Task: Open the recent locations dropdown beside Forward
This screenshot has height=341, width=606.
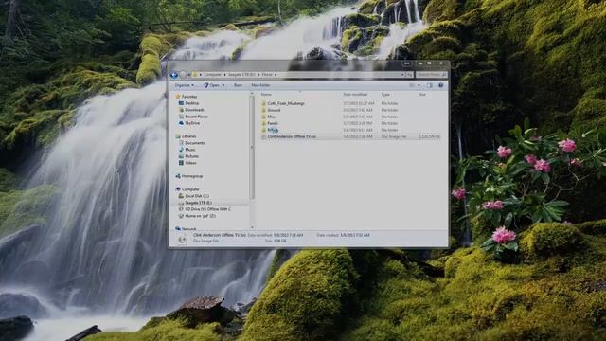Action: [189, 74]
